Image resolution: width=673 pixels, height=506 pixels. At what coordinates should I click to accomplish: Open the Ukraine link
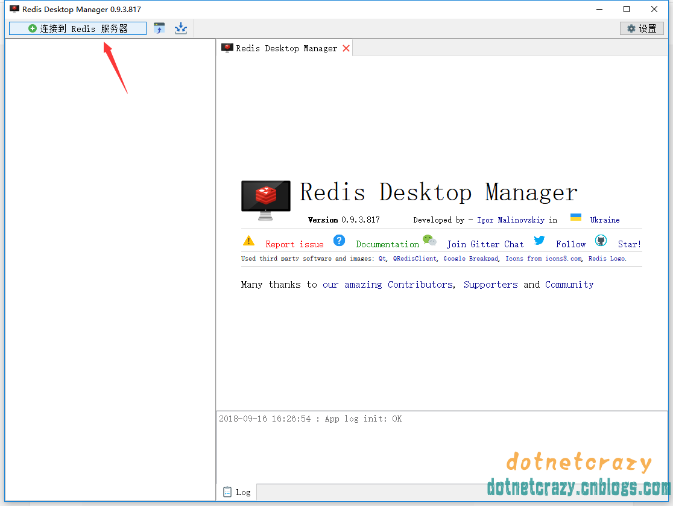point(604,220)
